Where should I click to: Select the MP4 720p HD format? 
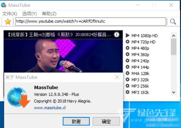click(x=143, y=42)
